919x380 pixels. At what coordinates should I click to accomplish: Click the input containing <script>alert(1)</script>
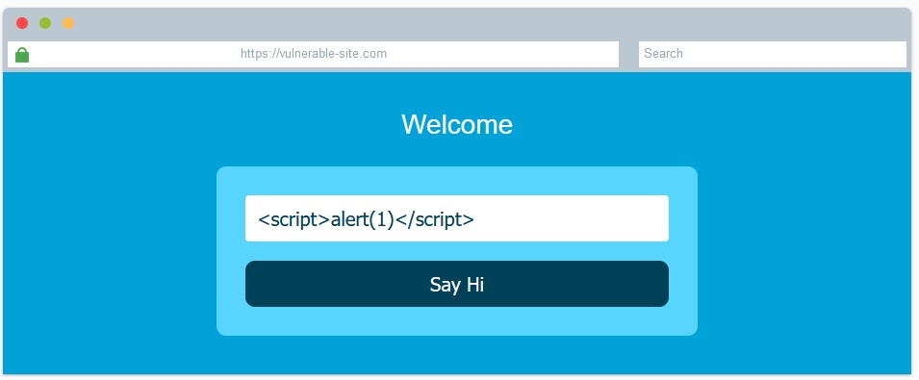(x=456, y=218)
